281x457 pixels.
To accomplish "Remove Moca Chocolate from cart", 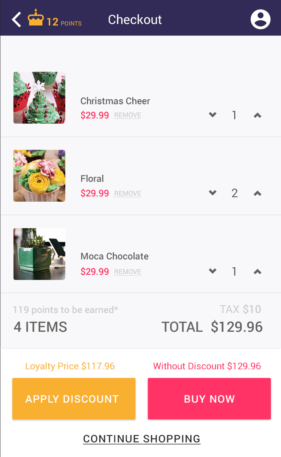I will (128, 272).
